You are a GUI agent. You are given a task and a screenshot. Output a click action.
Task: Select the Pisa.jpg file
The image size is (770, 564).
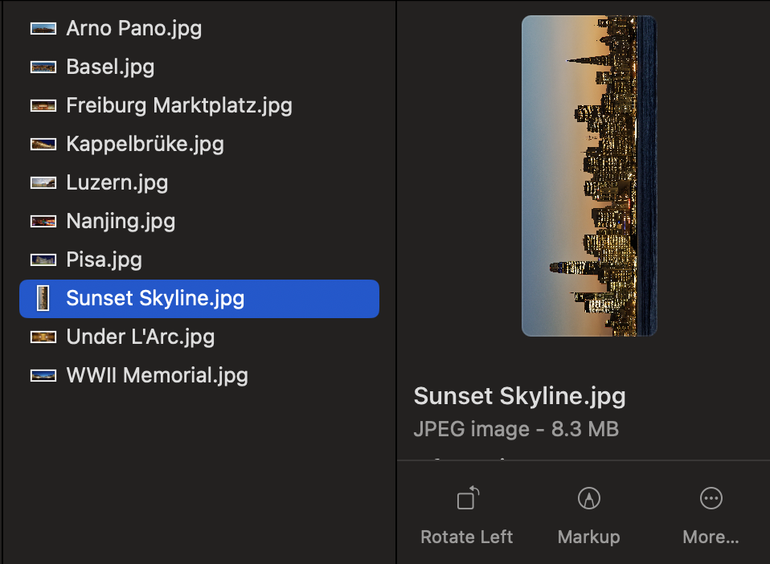pos(104,260)
